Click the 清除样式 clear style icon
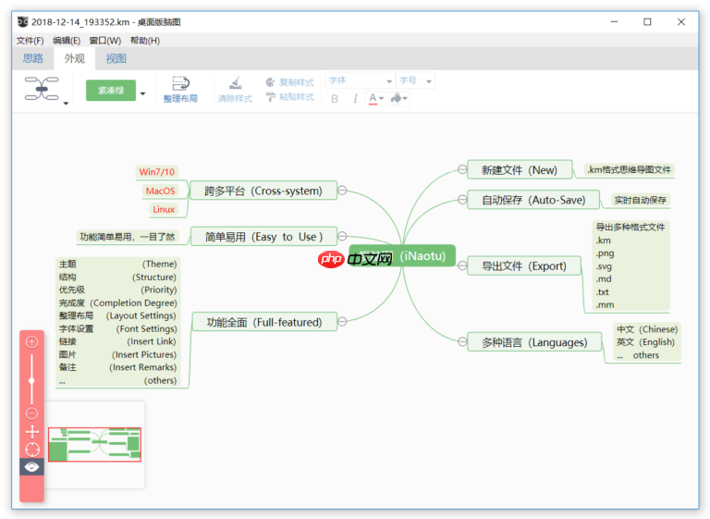The image size is (710, 519). pos(235,82)
